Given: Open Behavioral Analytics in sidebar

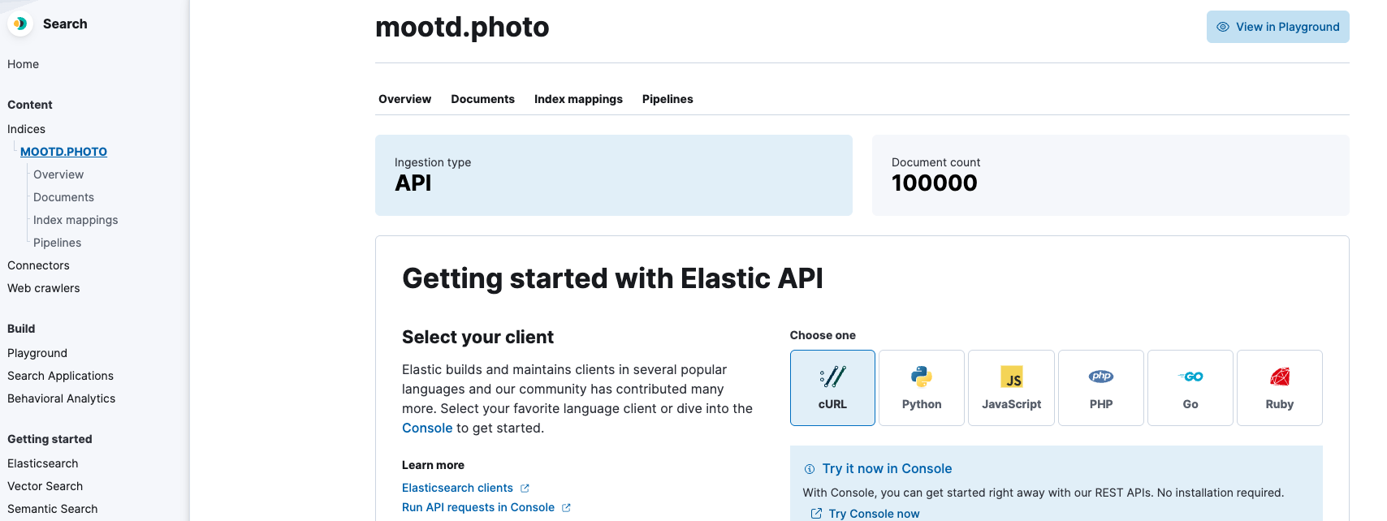Looking at the screenshot, I should click(62, 398).
